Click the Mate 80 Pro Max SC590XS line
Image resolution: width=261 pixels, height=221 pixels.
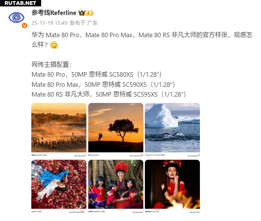(103, 85)
